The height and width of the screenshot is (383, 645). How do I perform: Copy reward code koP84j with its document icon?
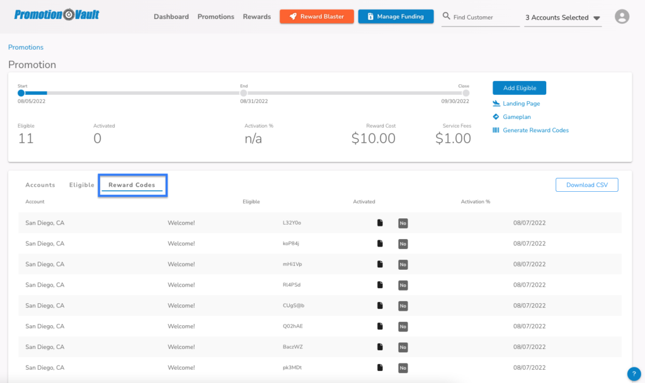coord(380,243)
